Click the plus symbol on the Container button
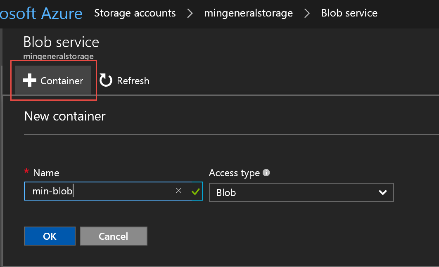 coord(30,80)
